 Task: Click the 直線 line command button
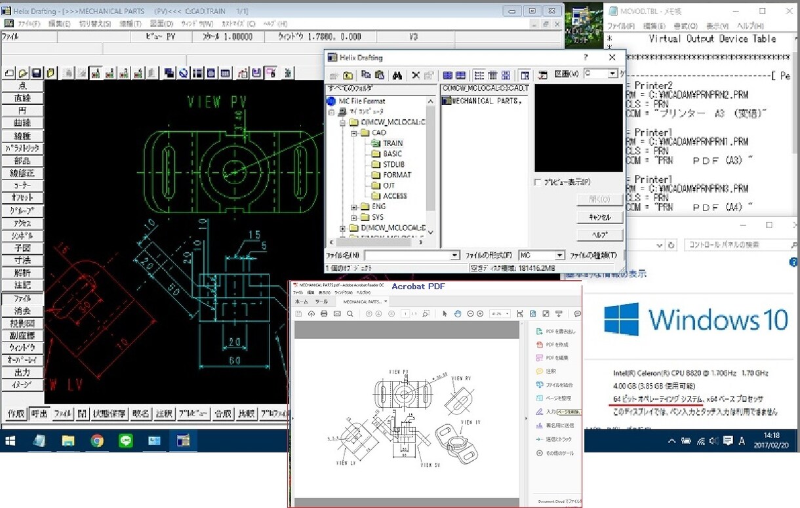click(x=22, y=98)
